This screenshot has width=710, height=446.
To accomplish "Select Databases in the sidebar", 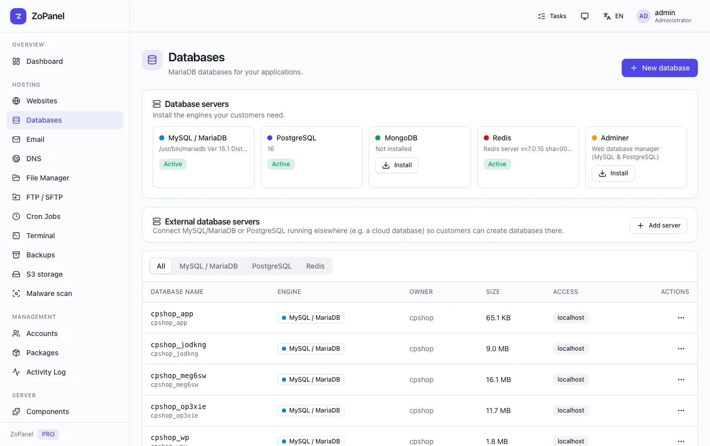I will pyautogui.click(x=64, y=120).
